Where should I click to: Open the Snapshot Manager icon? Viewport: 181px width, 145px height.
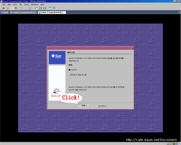coord(30,8)
